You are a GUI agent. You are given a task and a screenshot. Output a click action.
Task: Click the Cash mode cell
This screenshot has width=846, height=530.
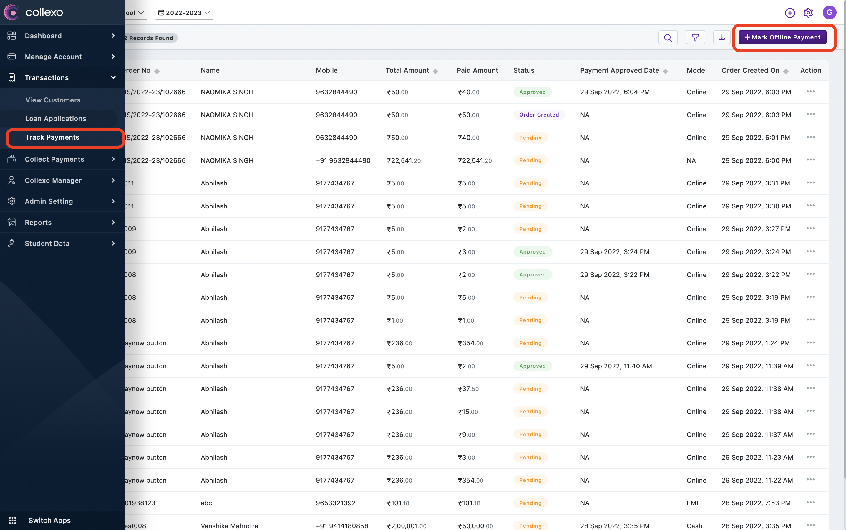694,526
